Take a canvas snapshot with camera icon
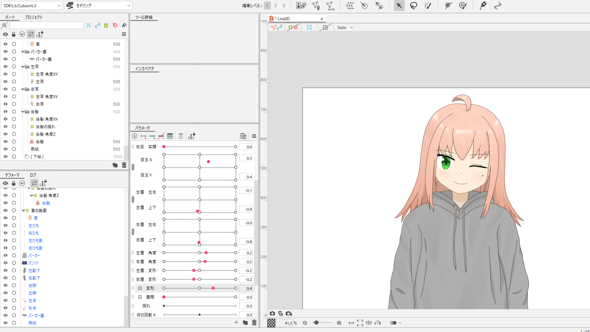Image resolution: width=590 pixels, height=332 pixels. (272, 314)
